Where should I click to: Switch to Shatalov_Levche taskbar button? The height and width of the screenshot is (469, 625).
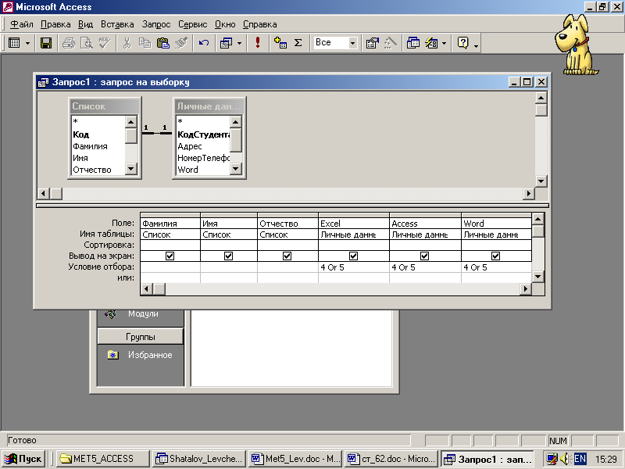(199, 459)
